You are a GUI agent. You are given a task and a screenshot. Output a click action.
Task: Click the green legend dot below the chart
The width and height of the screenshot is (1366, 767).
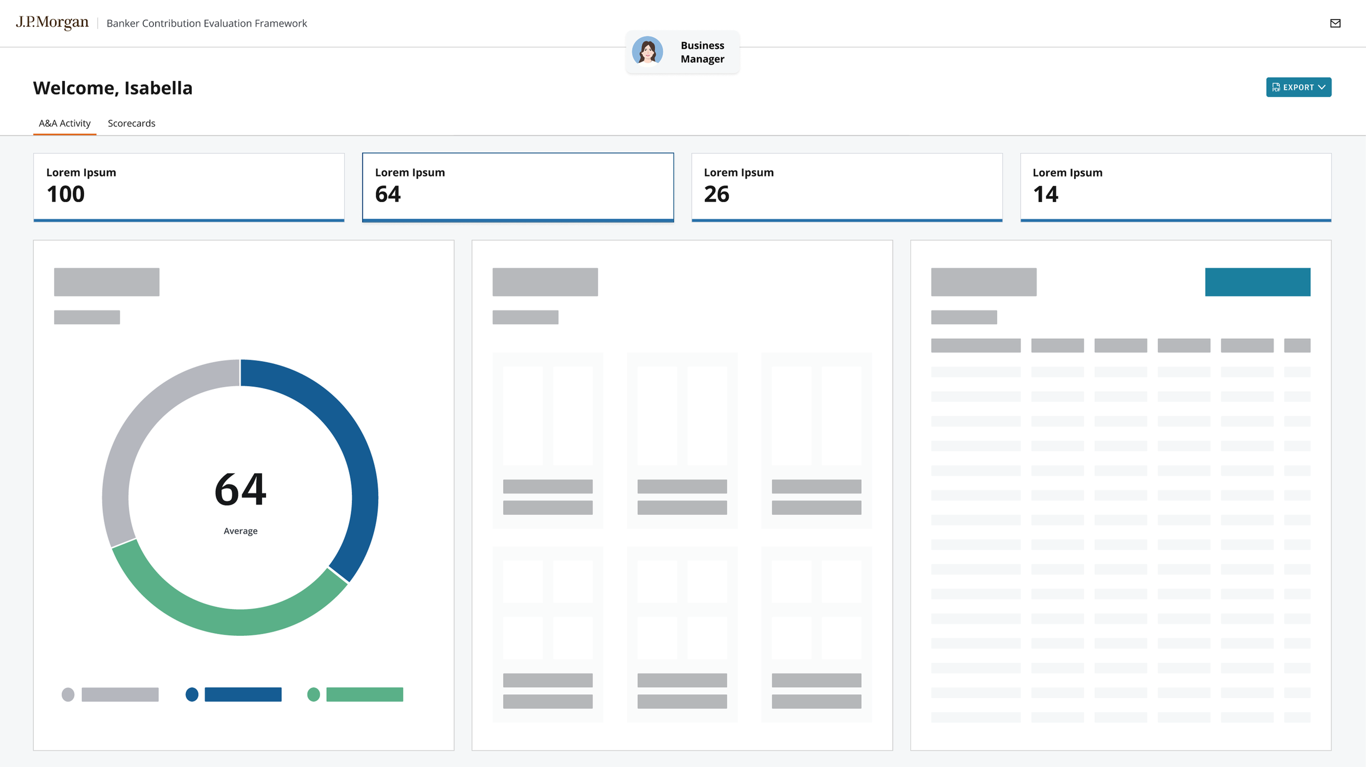pos(314,694)
